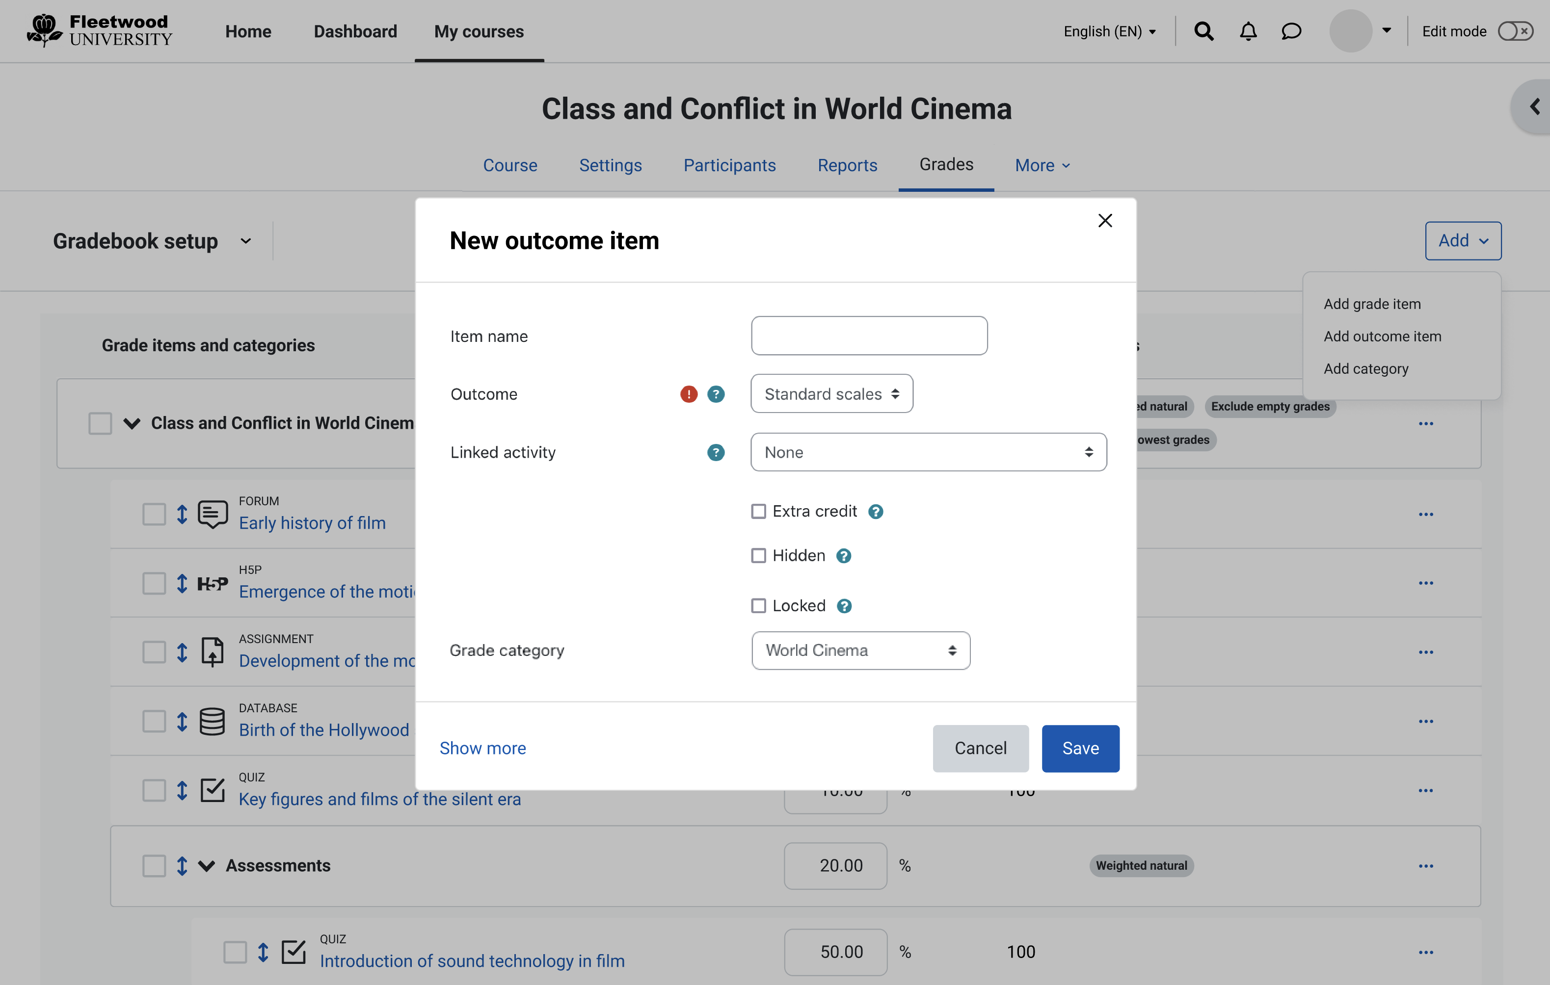
Task: Click the user avatar picture
Action: pyautogui.click(x=1350, y=31)
